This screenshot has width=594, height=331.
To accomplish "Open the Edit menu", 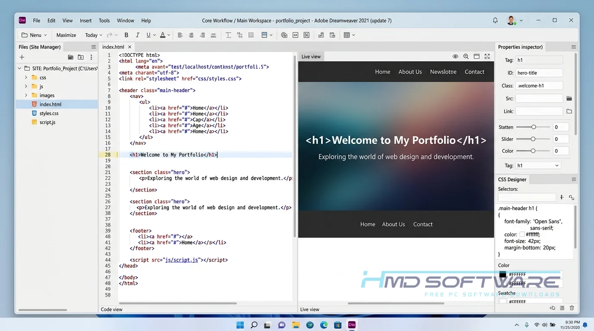I will [x=51, y=21].
